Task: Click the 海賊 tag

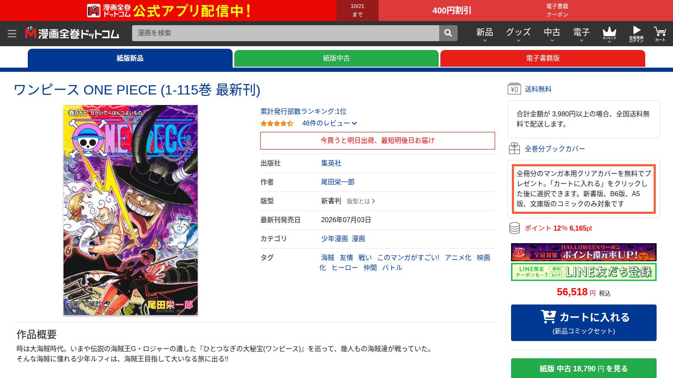Action: pyautogui.click(x=328, y=257)
